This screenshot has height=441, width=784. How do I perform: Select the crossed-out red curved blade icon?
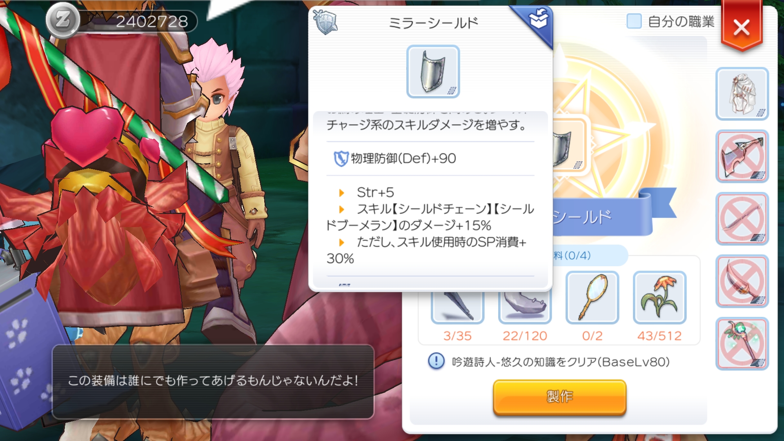742,281
